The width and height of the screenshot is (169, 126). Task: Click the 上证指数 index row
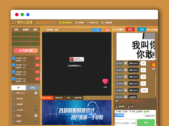coord(26,34)
